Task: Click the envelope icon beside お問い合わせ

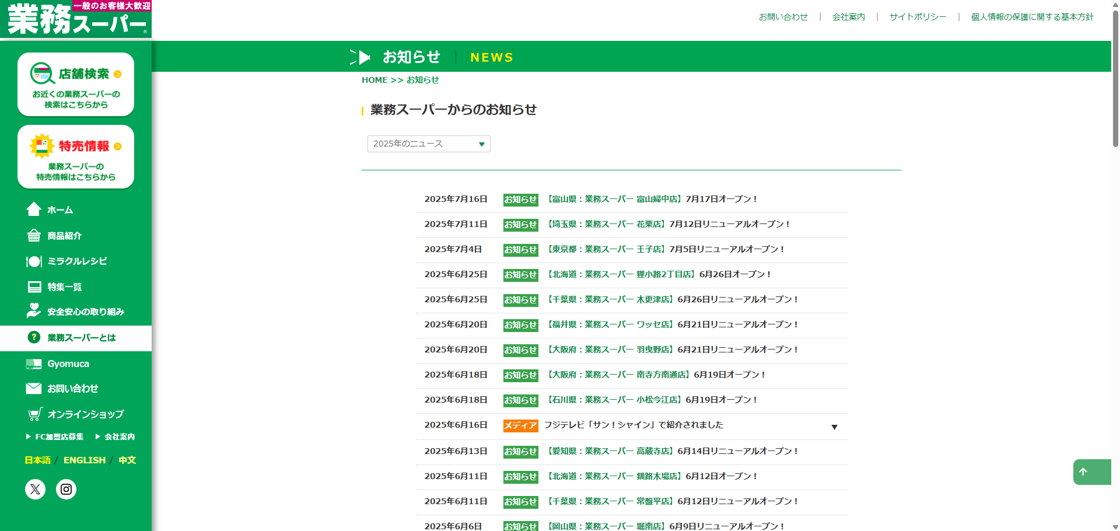Action: [x=34, y=389]
